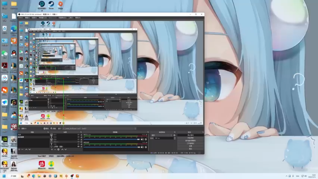The image size is (318, 179).
Task: Move source down with Sources panel arrow
Action: [x=66, y=150]
